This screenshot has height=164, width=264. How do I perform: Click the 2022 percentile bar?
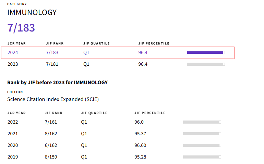pyautogui.click(x=202, y=122)
